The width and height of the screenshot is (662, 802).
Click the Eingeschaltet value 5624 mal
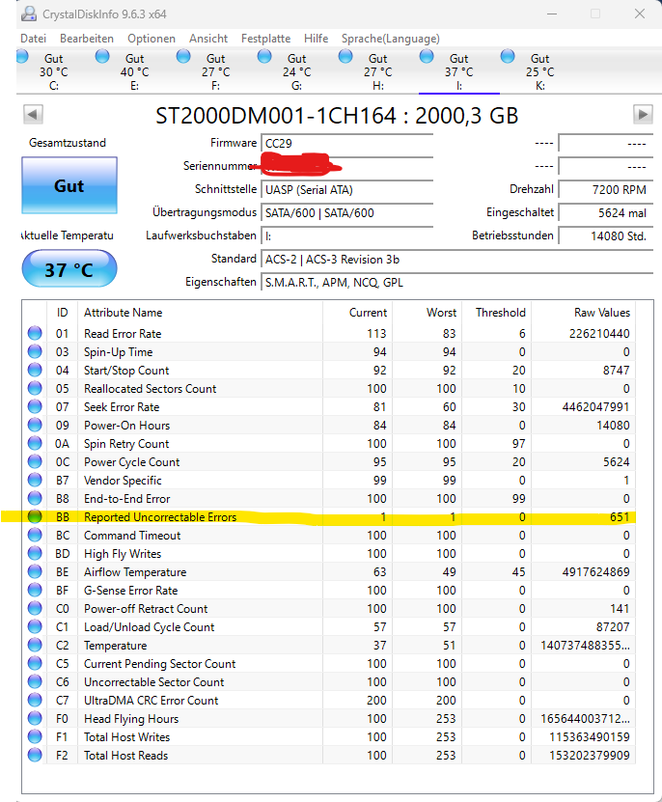606,212
